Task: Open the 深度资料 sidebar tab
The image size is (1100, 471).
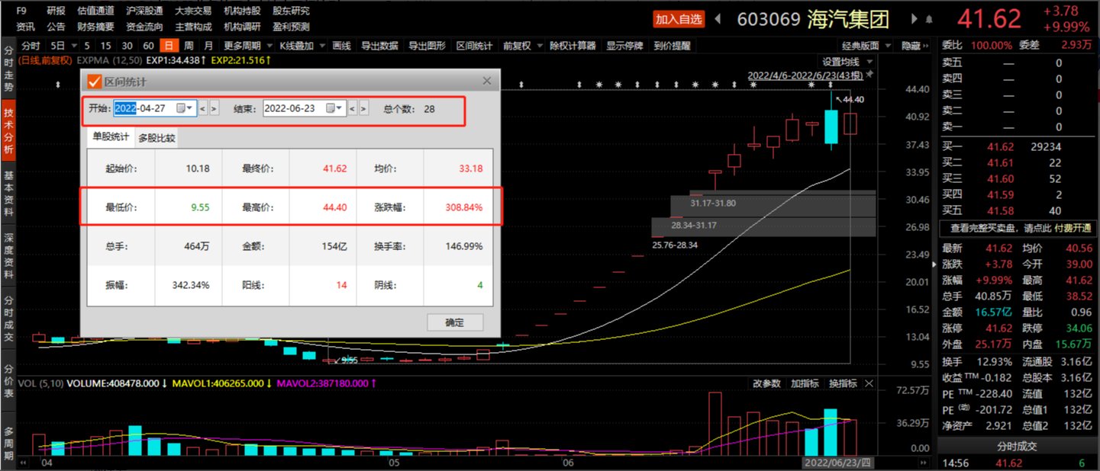Action: coord(8,255)
